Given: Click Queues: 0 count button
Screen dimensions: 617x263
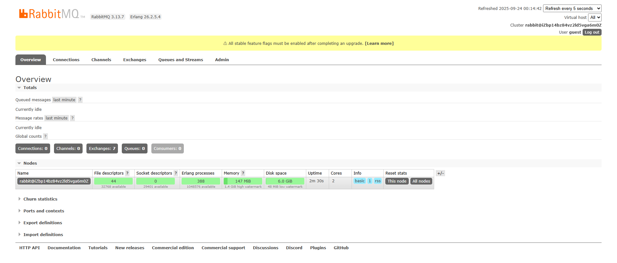Looking at the screenshot, I should (135, 149).
